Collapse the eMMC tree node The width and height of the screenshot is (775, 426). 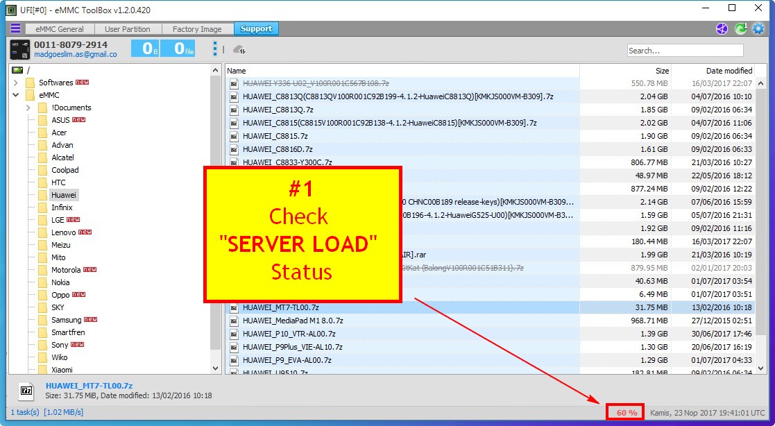click(16, 95)
